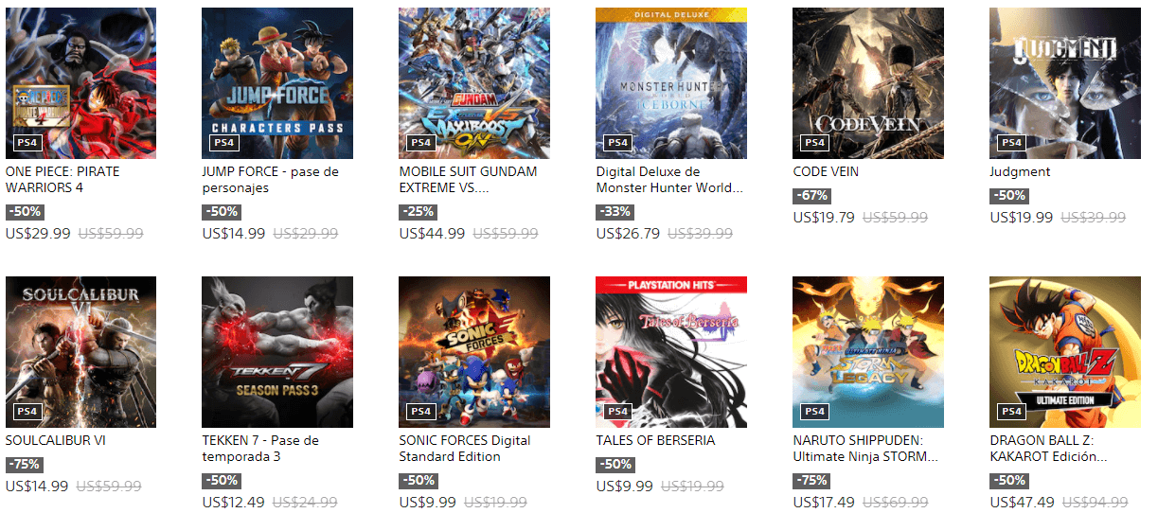
Task: Open the ONE PIECE: PIRATE WARRIORS 4 cover art
Action: pyautogui.click(x=80, y=83)
